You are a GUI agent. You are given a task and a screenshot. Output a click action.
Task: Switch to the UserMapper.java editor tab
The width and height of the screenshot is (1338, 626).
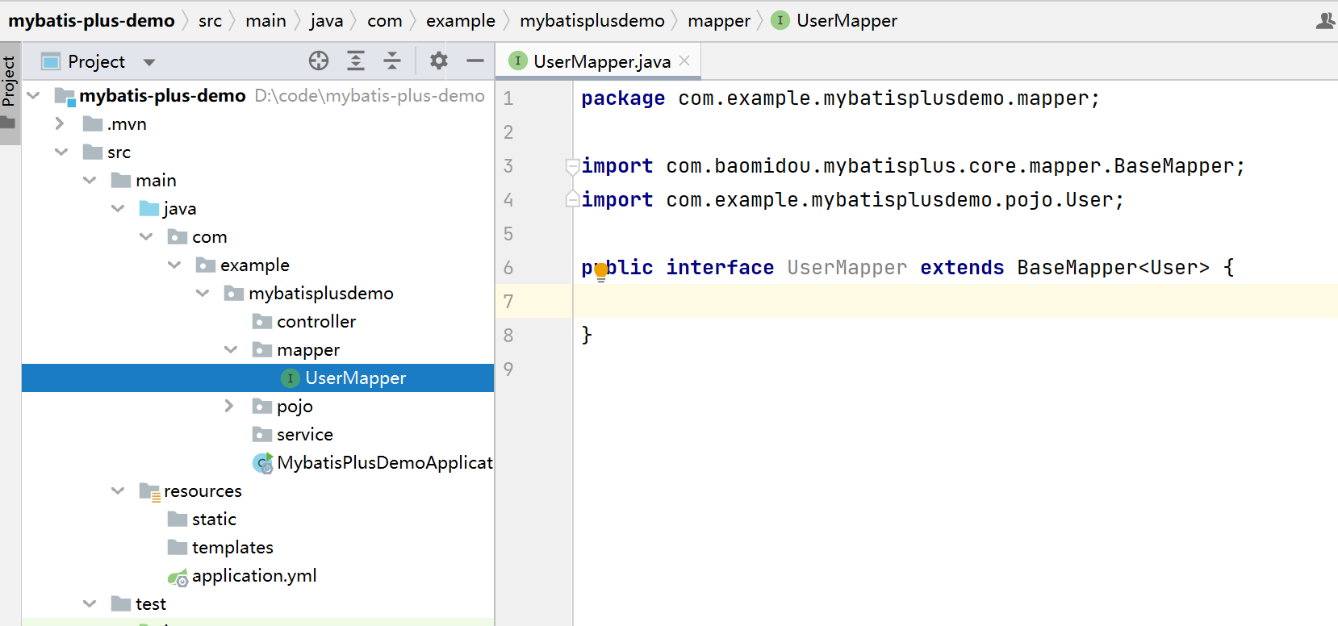tap(601, 62)
